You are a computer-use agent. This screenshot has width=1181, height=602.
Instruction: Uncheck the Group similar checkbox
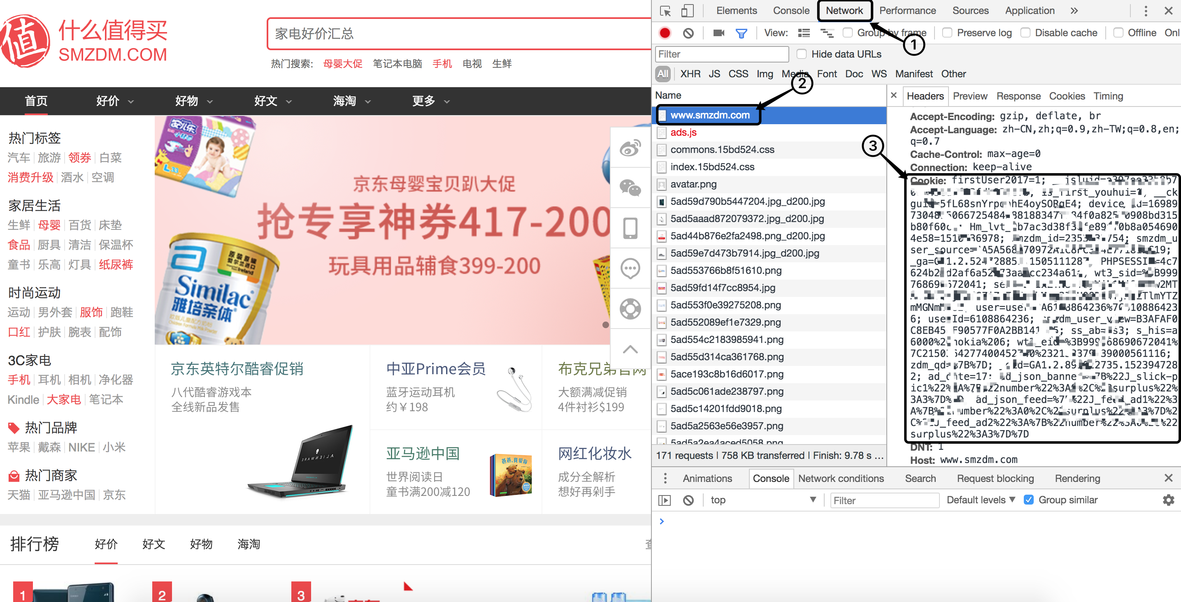click(1028, 500)
